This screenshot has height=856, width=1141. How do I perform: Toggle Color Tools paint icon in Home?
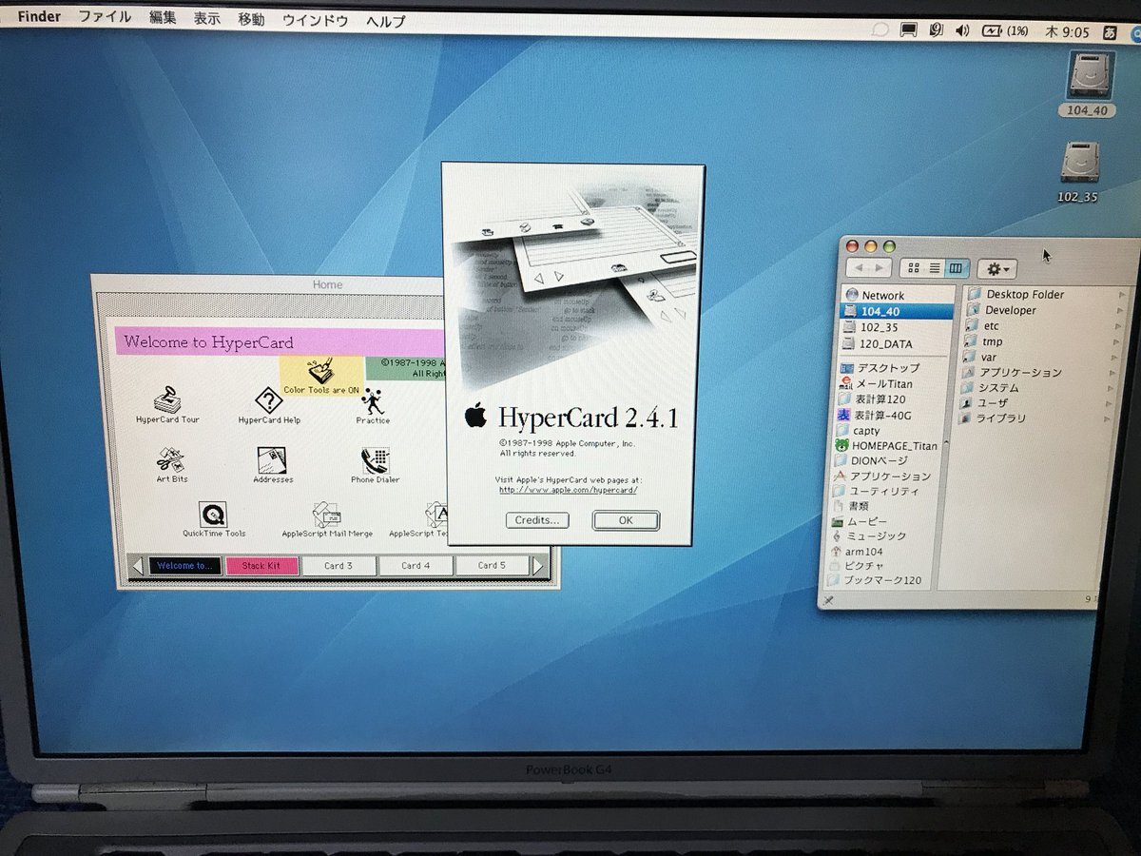pyautogui.click(x=320, y=372)
